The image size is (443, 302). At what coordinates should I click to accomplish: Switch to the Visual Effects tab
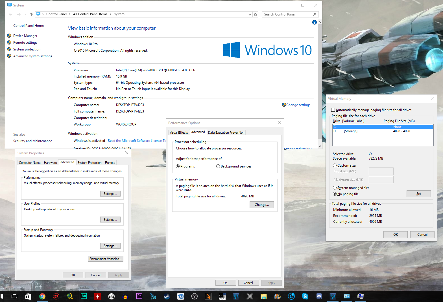(179, 133)
